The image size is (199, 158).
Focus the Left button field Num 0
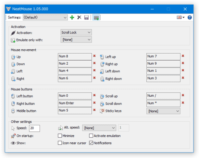click(x=75, y=96)
